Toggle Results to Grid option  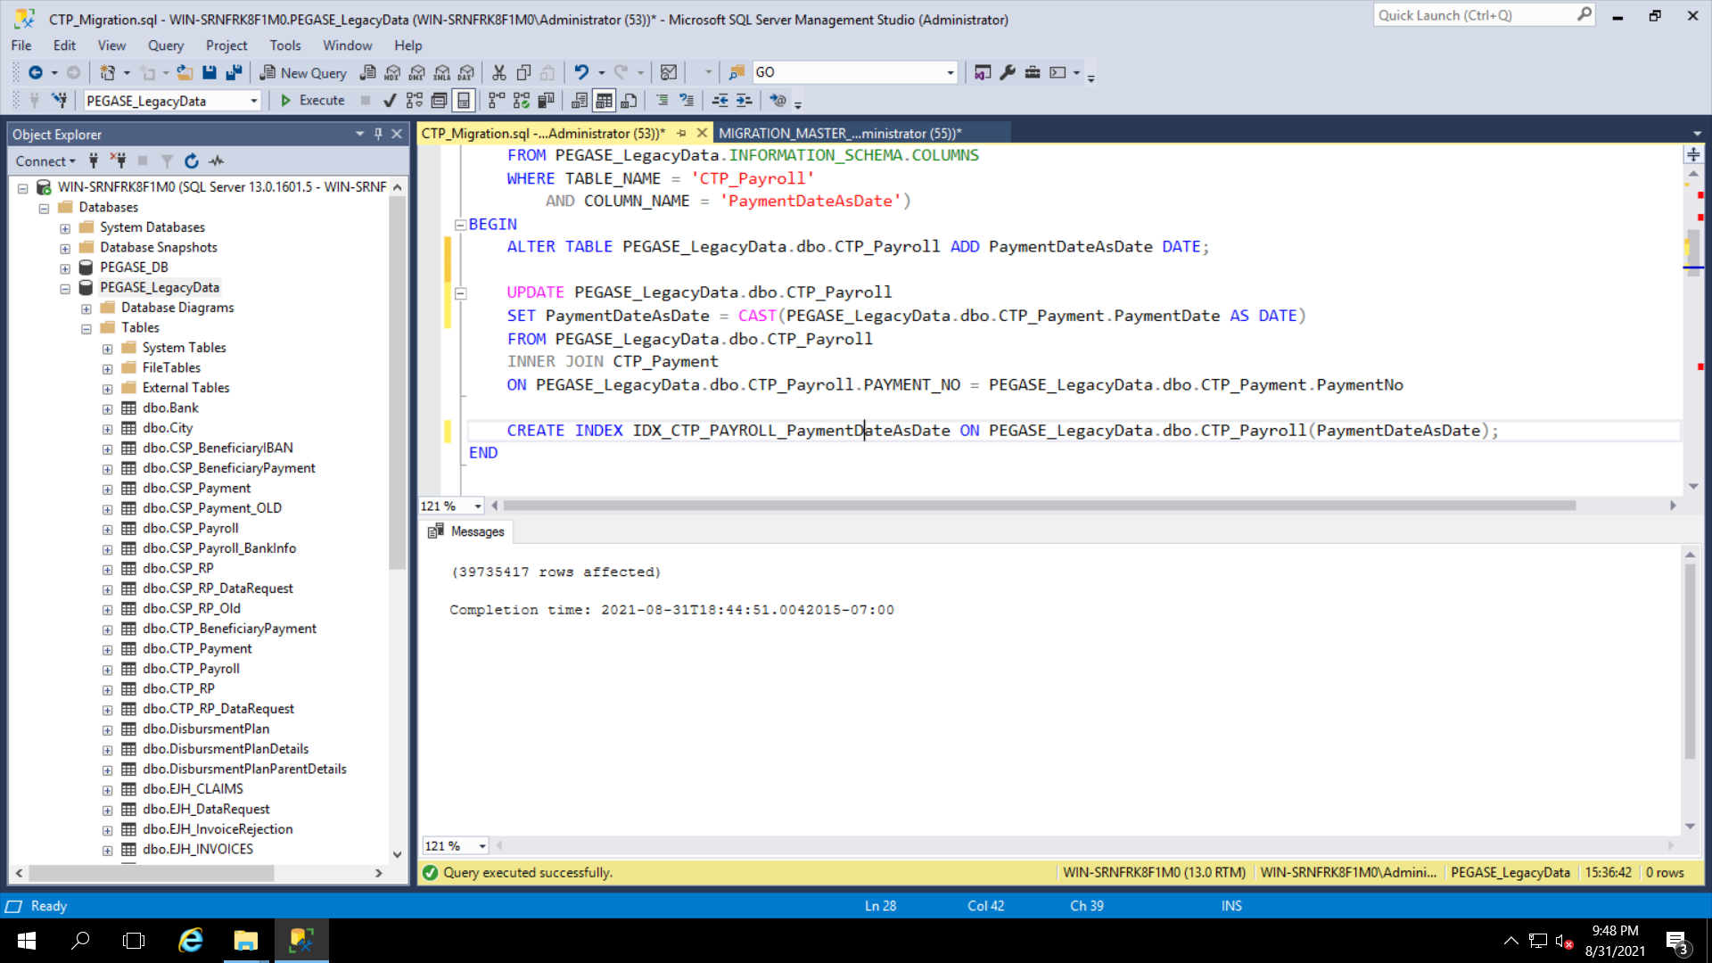pyautogui.click(x=604, y=101)
